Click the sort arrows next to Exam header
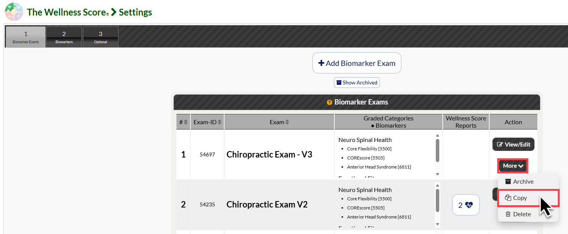The width and height of the screenshot is (568, 234). pyautogui.click(x=287, y=122)
